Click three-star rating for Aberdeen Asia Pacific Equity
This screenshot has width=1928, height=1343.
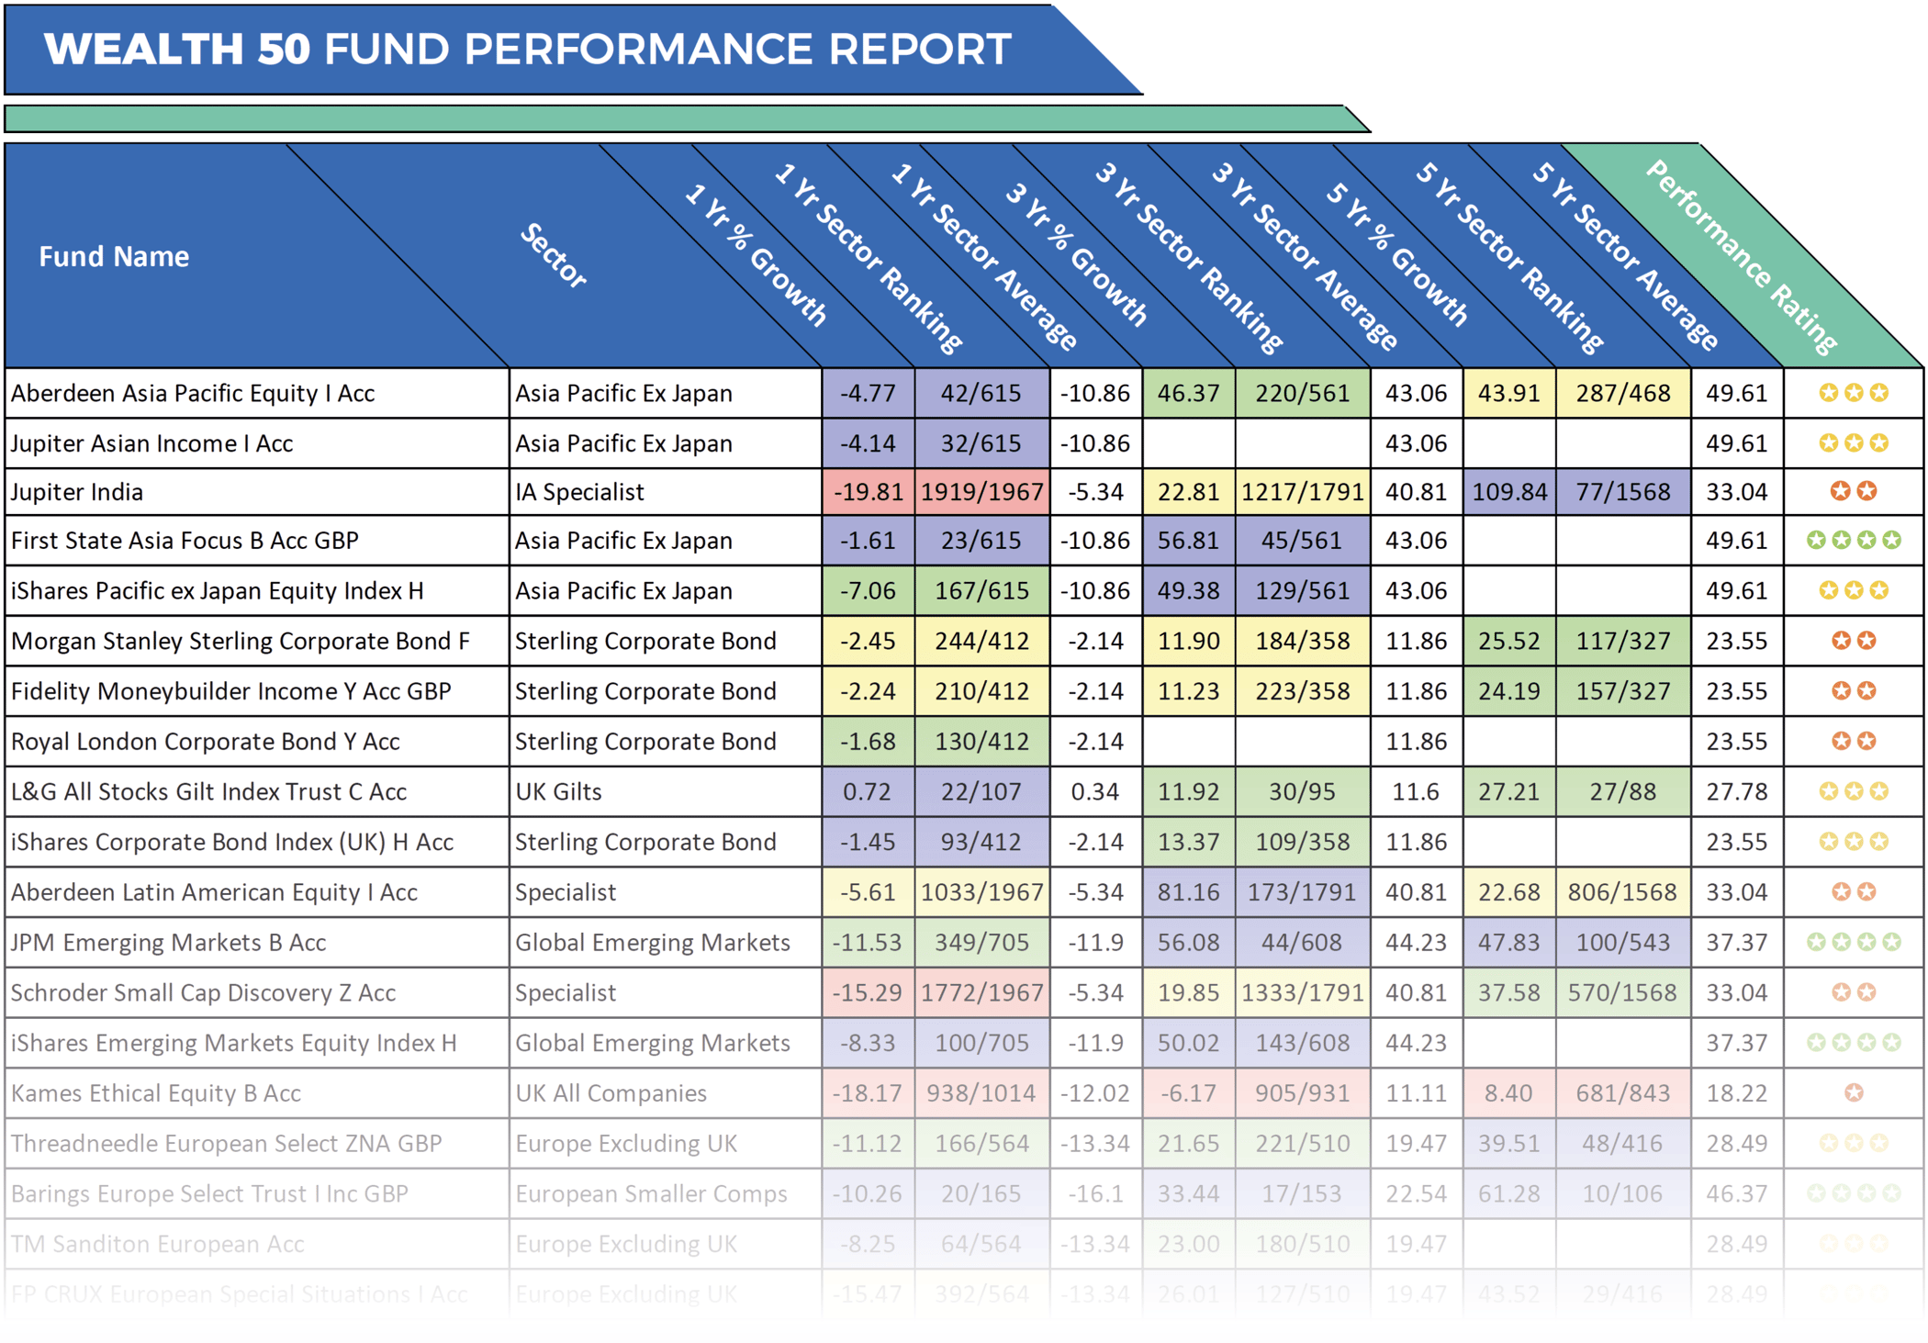click(1854, 393)
